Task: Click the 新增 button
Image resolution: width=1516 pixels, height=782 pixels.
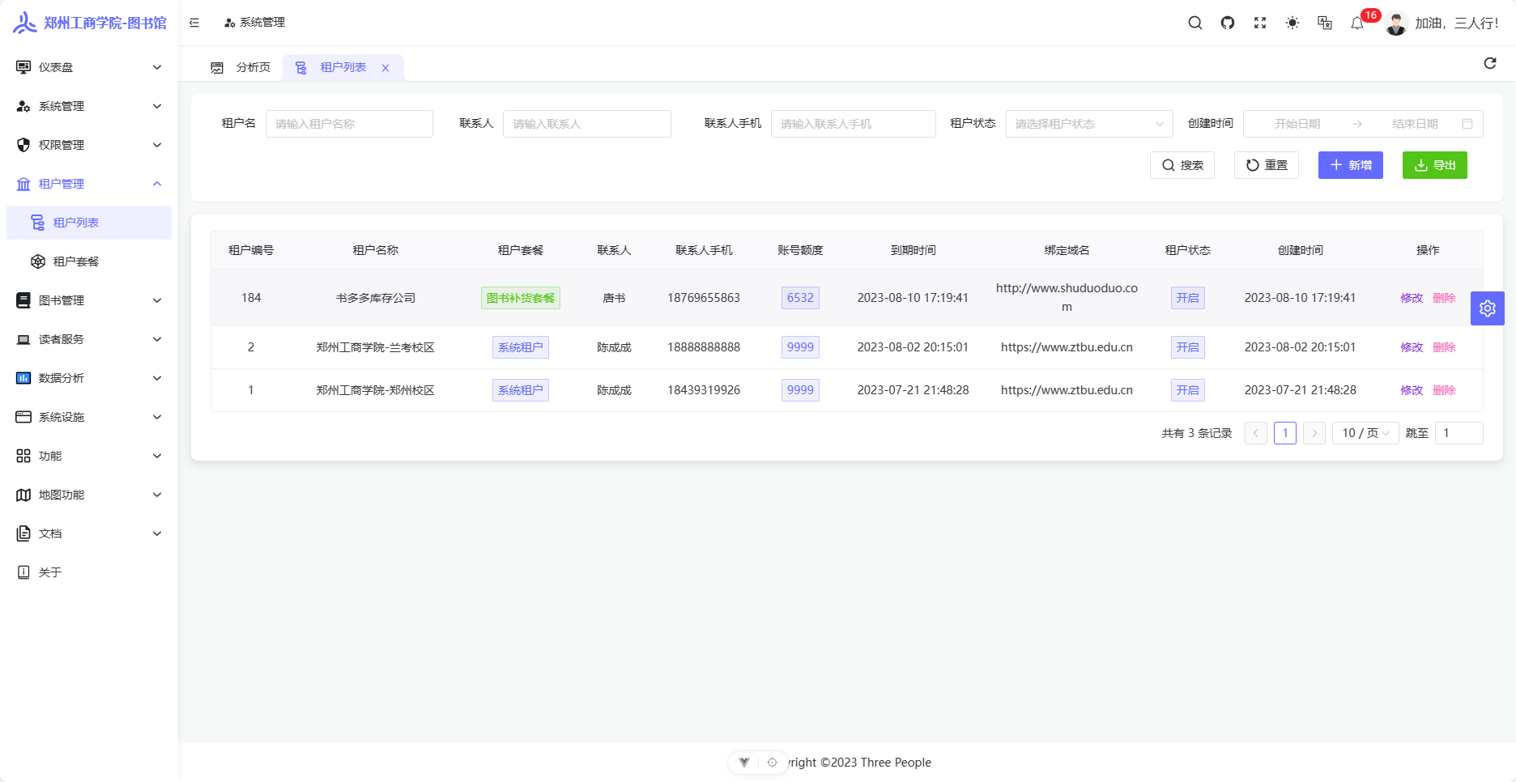Action: click(x=1351, y=165)
